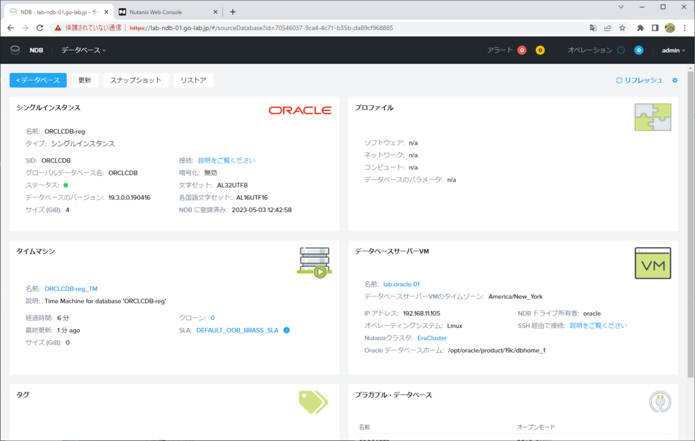
Task: Open the ORCLCDB-reg_TM time machine link
Action: (x=71, y=288)
